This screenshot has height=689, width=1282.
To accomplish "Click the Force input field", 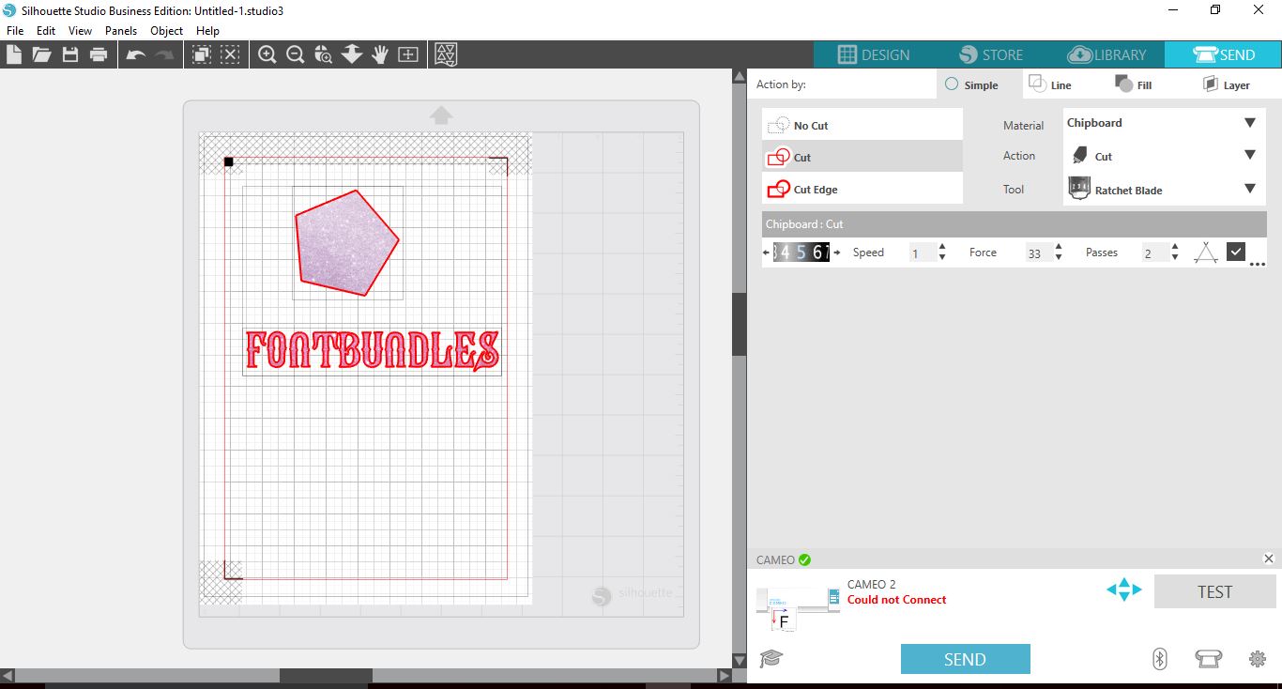I will [1037, 253].
